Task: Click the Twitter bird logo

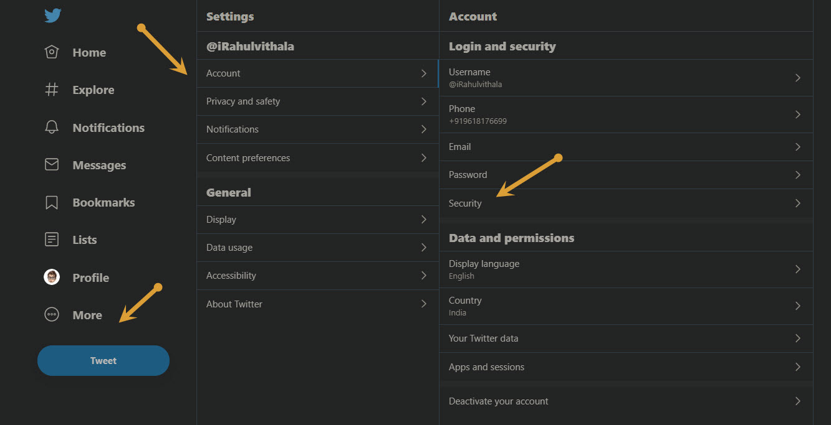Action: (52, 15)
